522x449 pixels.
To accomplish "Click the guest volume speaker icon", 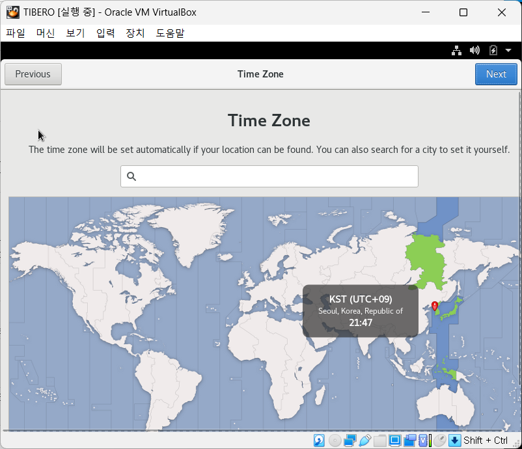I will click(474, 50).
